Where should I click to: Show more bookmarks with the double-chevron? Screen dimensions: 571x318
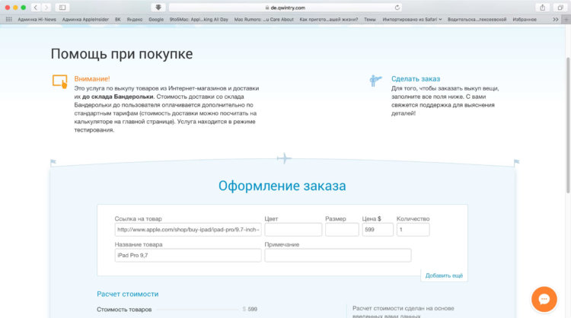click(555, 19)
